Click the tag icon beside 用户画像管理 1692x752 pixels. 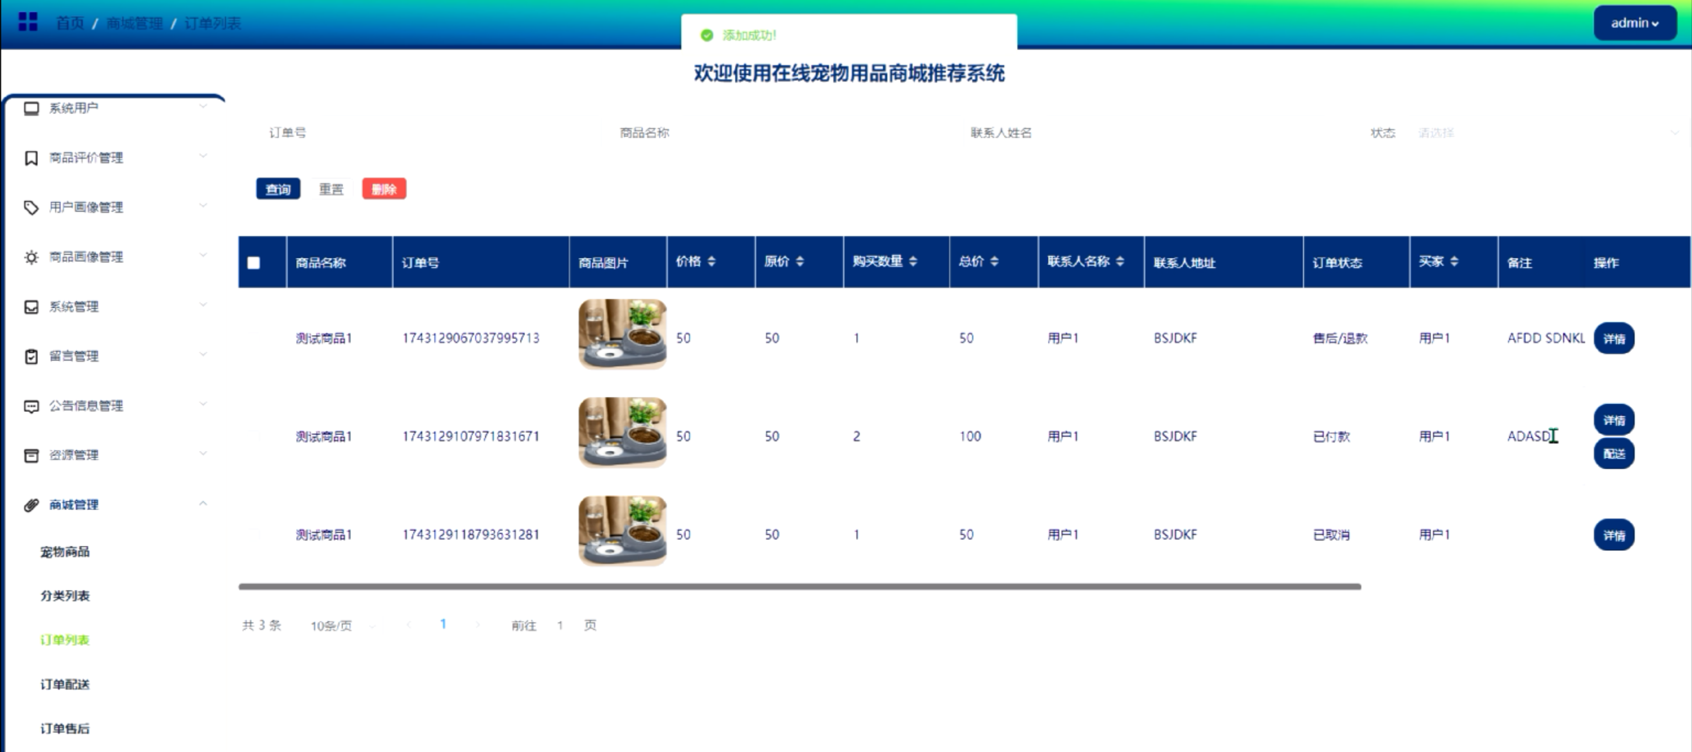point(31,207)
